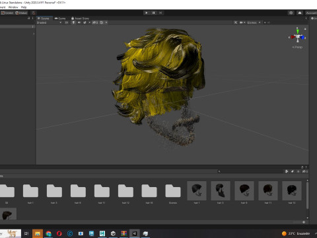The height and width of the screenshot is (238, 317).
Task: Click the snap settings icon beside Global
Action: [34, 13]
